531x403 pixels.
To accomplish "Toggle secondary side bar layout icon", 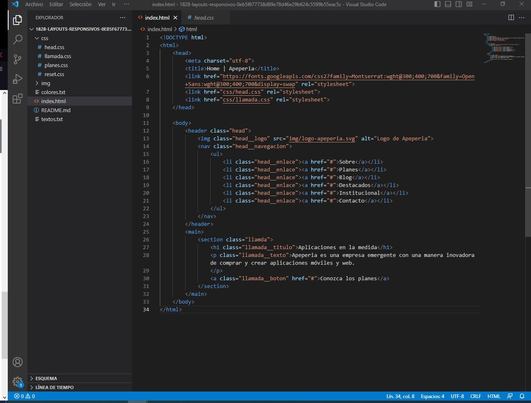I will point(459,4).
